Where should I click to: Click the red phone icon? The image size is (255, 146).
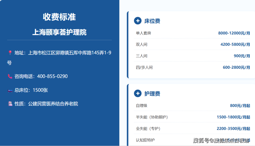coord(10,76)
